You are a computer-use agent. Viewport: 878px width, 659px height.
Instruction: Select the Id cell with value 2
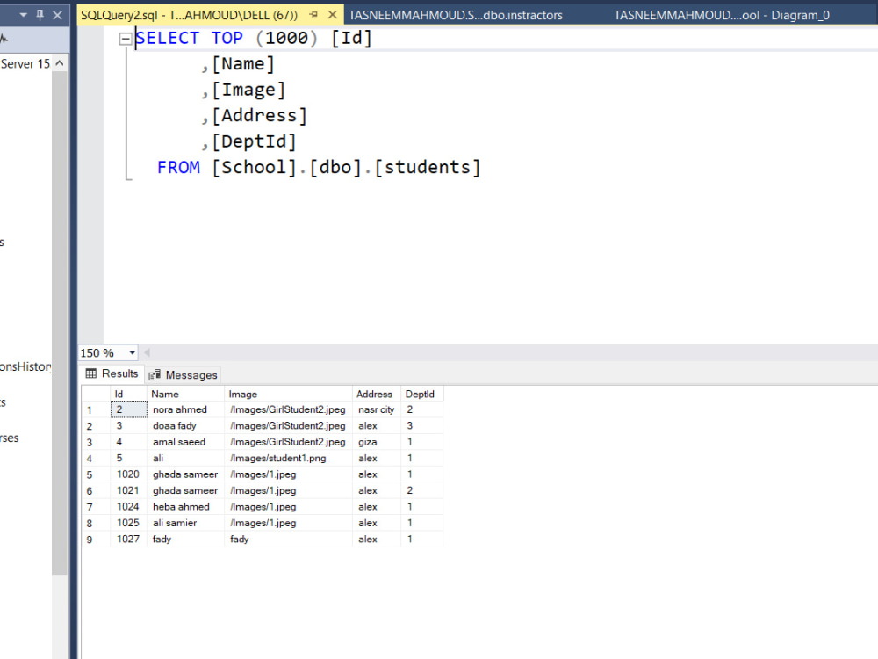pyautogui.click(x=128, y=409)
